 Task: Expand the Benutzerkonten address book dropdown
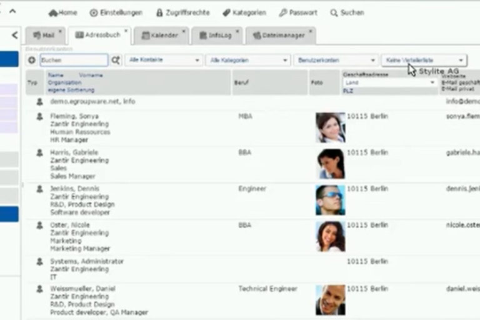click(x=336, y=60)
